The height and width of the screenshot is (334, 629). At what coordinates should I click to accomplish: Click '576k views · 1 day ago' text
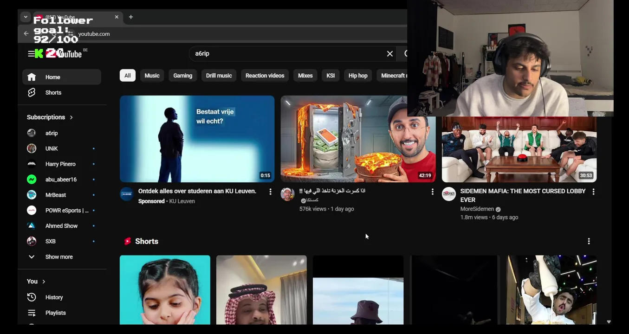[326, 209]
